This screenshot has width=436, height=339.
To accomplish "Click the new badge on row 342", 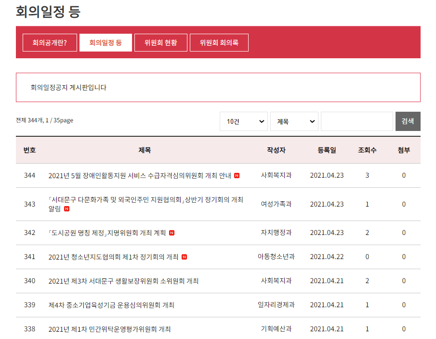I will click(172, 233).
